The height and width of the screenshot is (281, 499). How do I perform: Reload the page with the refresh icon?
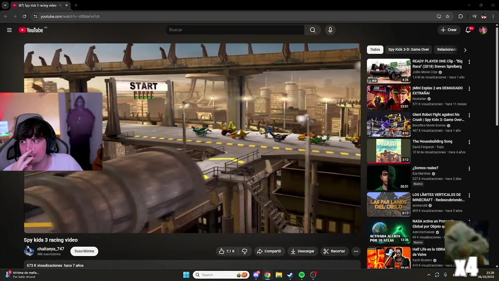[24, 16]
